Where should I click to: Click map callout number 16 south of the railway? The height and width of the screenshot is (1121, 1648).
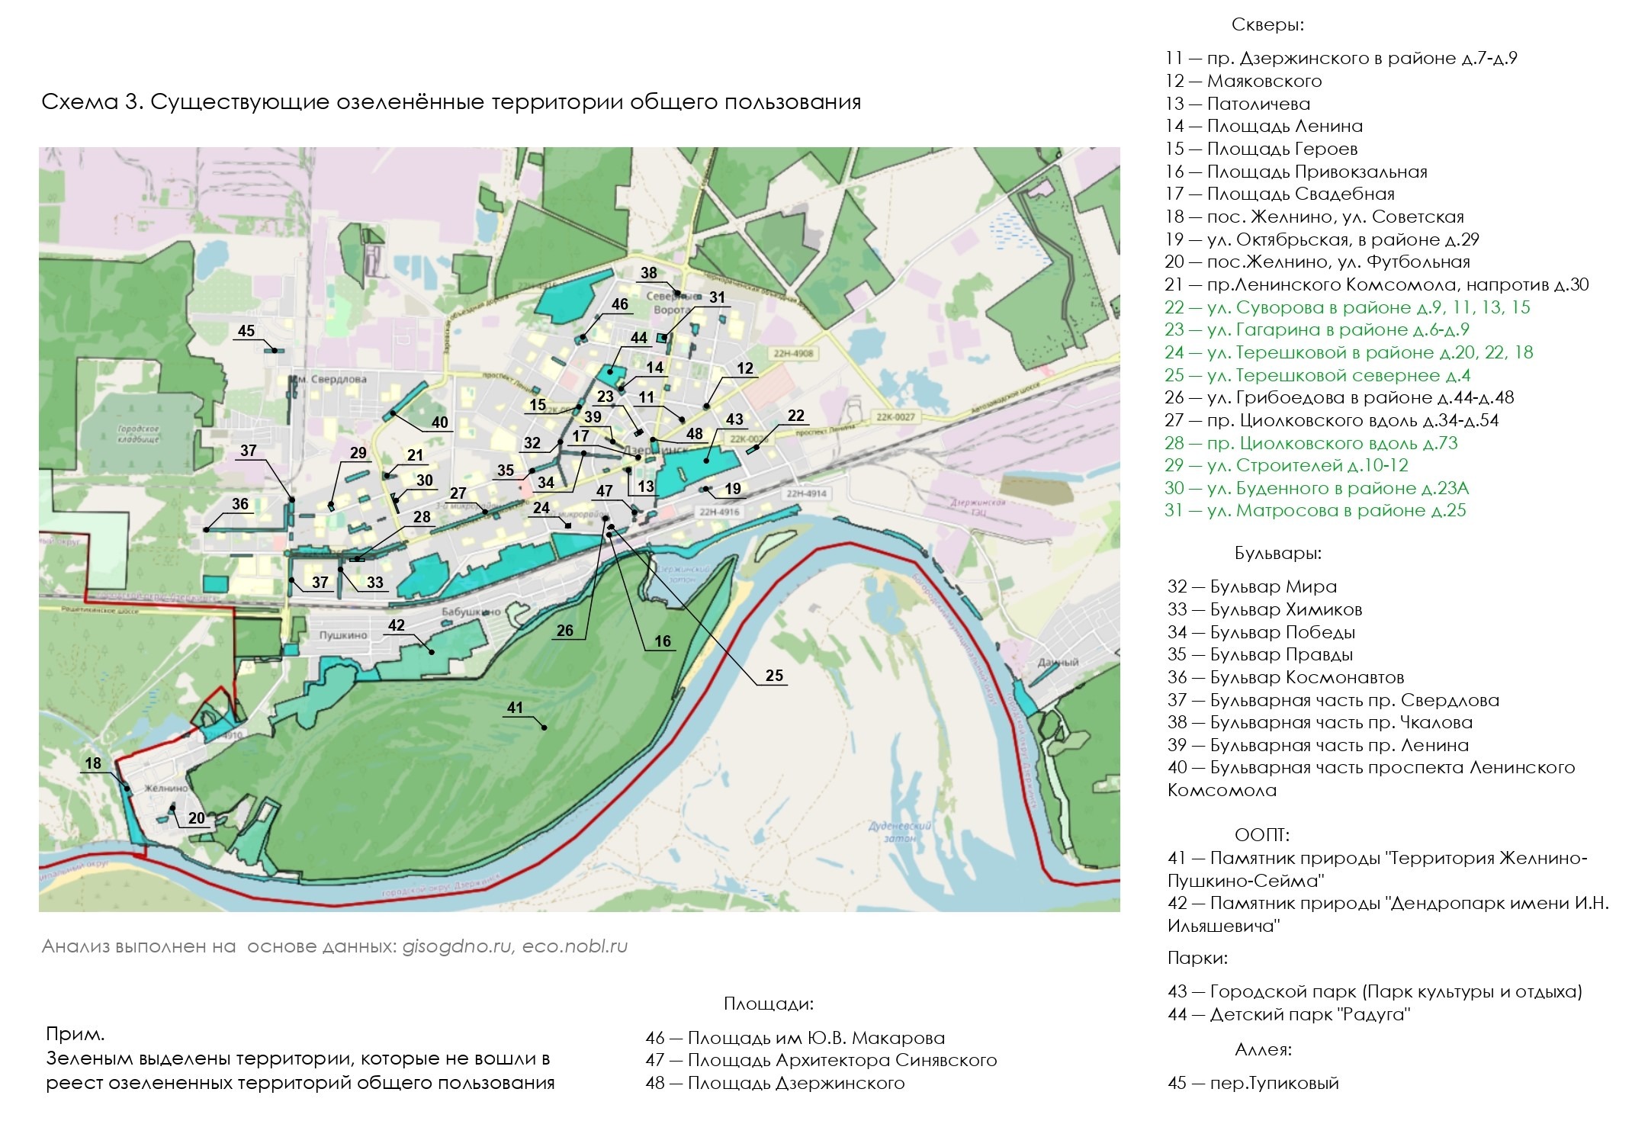pos(663,641)
